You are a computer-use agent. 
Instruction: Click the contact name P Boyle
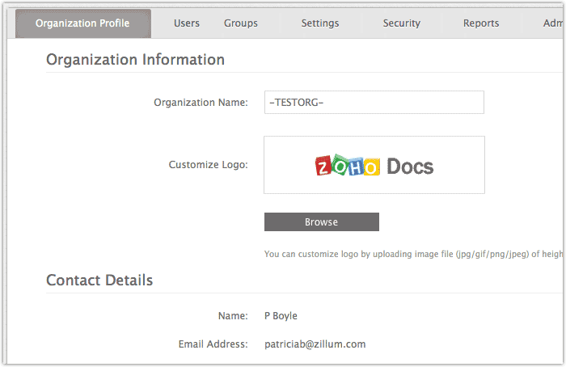[x=281, y=315]
